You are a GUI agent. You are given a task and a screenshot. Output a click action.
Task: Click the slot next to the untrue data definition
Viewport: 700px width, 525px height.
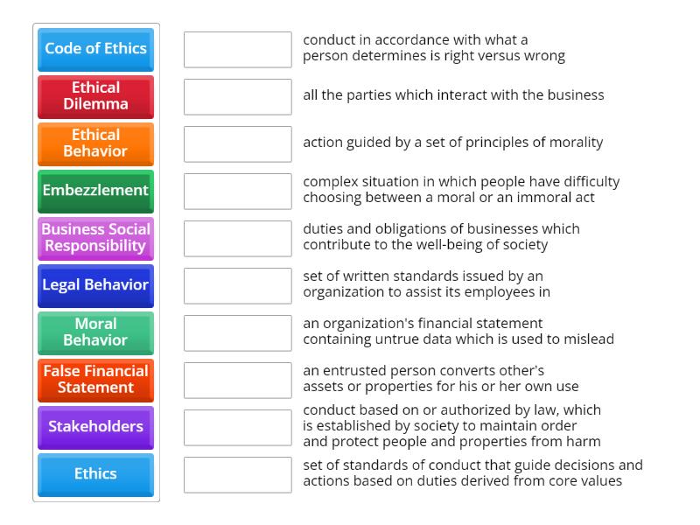pos(237,332)
